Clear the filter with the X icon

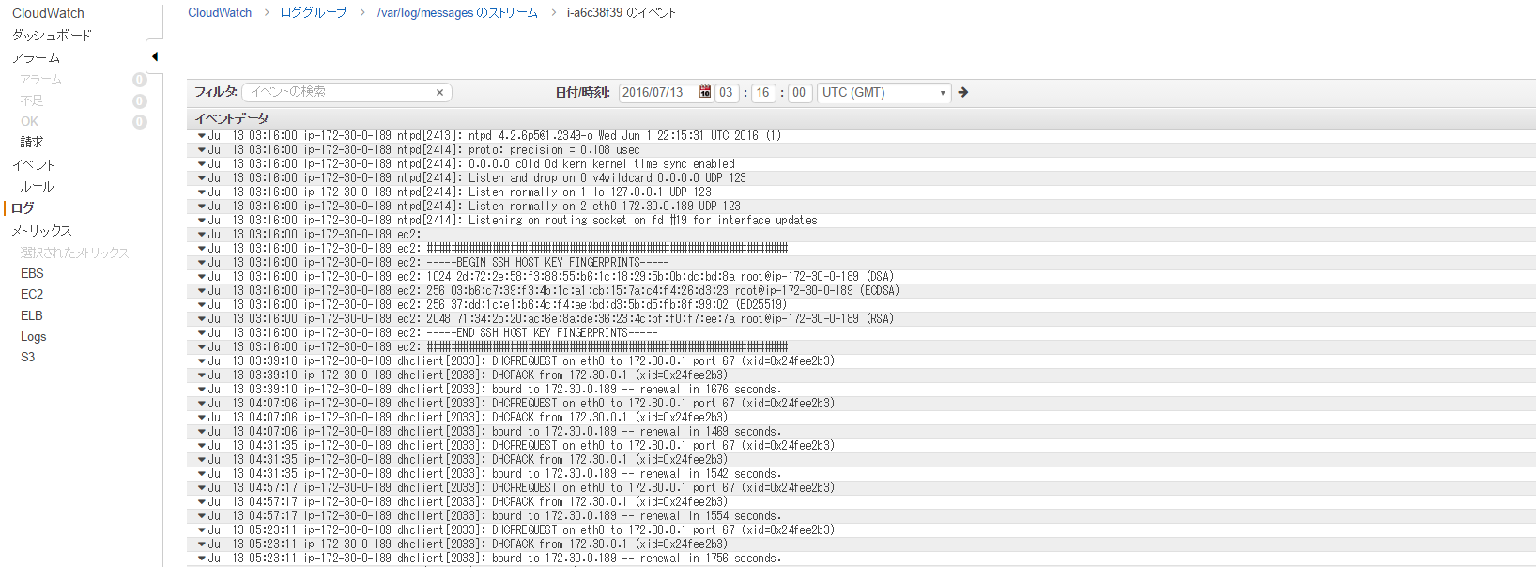(x=439, y=93)
